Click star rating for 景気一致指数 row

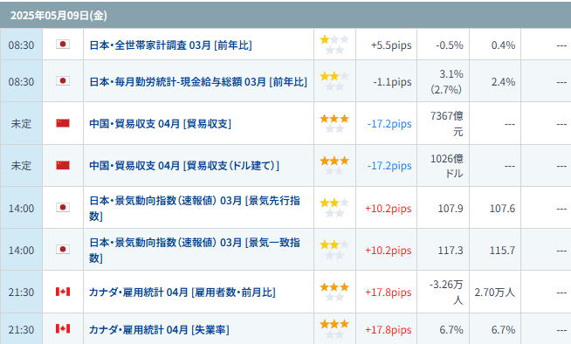coord(334,250)
